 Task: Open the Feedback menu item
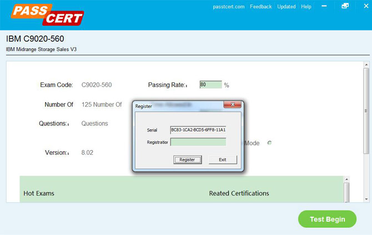[x=261, y=7]
